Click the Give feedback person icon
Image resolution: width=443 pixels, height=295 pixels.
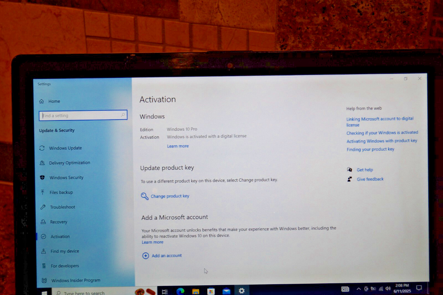click(x=350, y=179)
